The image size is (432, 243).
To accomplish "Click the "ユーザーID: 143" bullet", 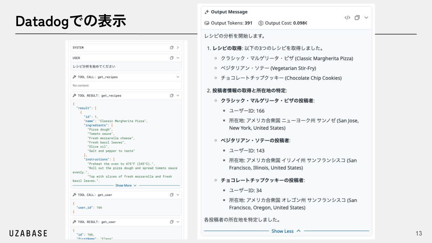I will [x=247, y=151].
